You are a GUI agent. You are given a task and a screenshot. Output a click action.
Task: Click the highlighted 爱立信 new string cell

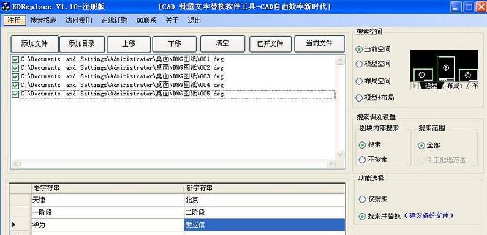264,225
